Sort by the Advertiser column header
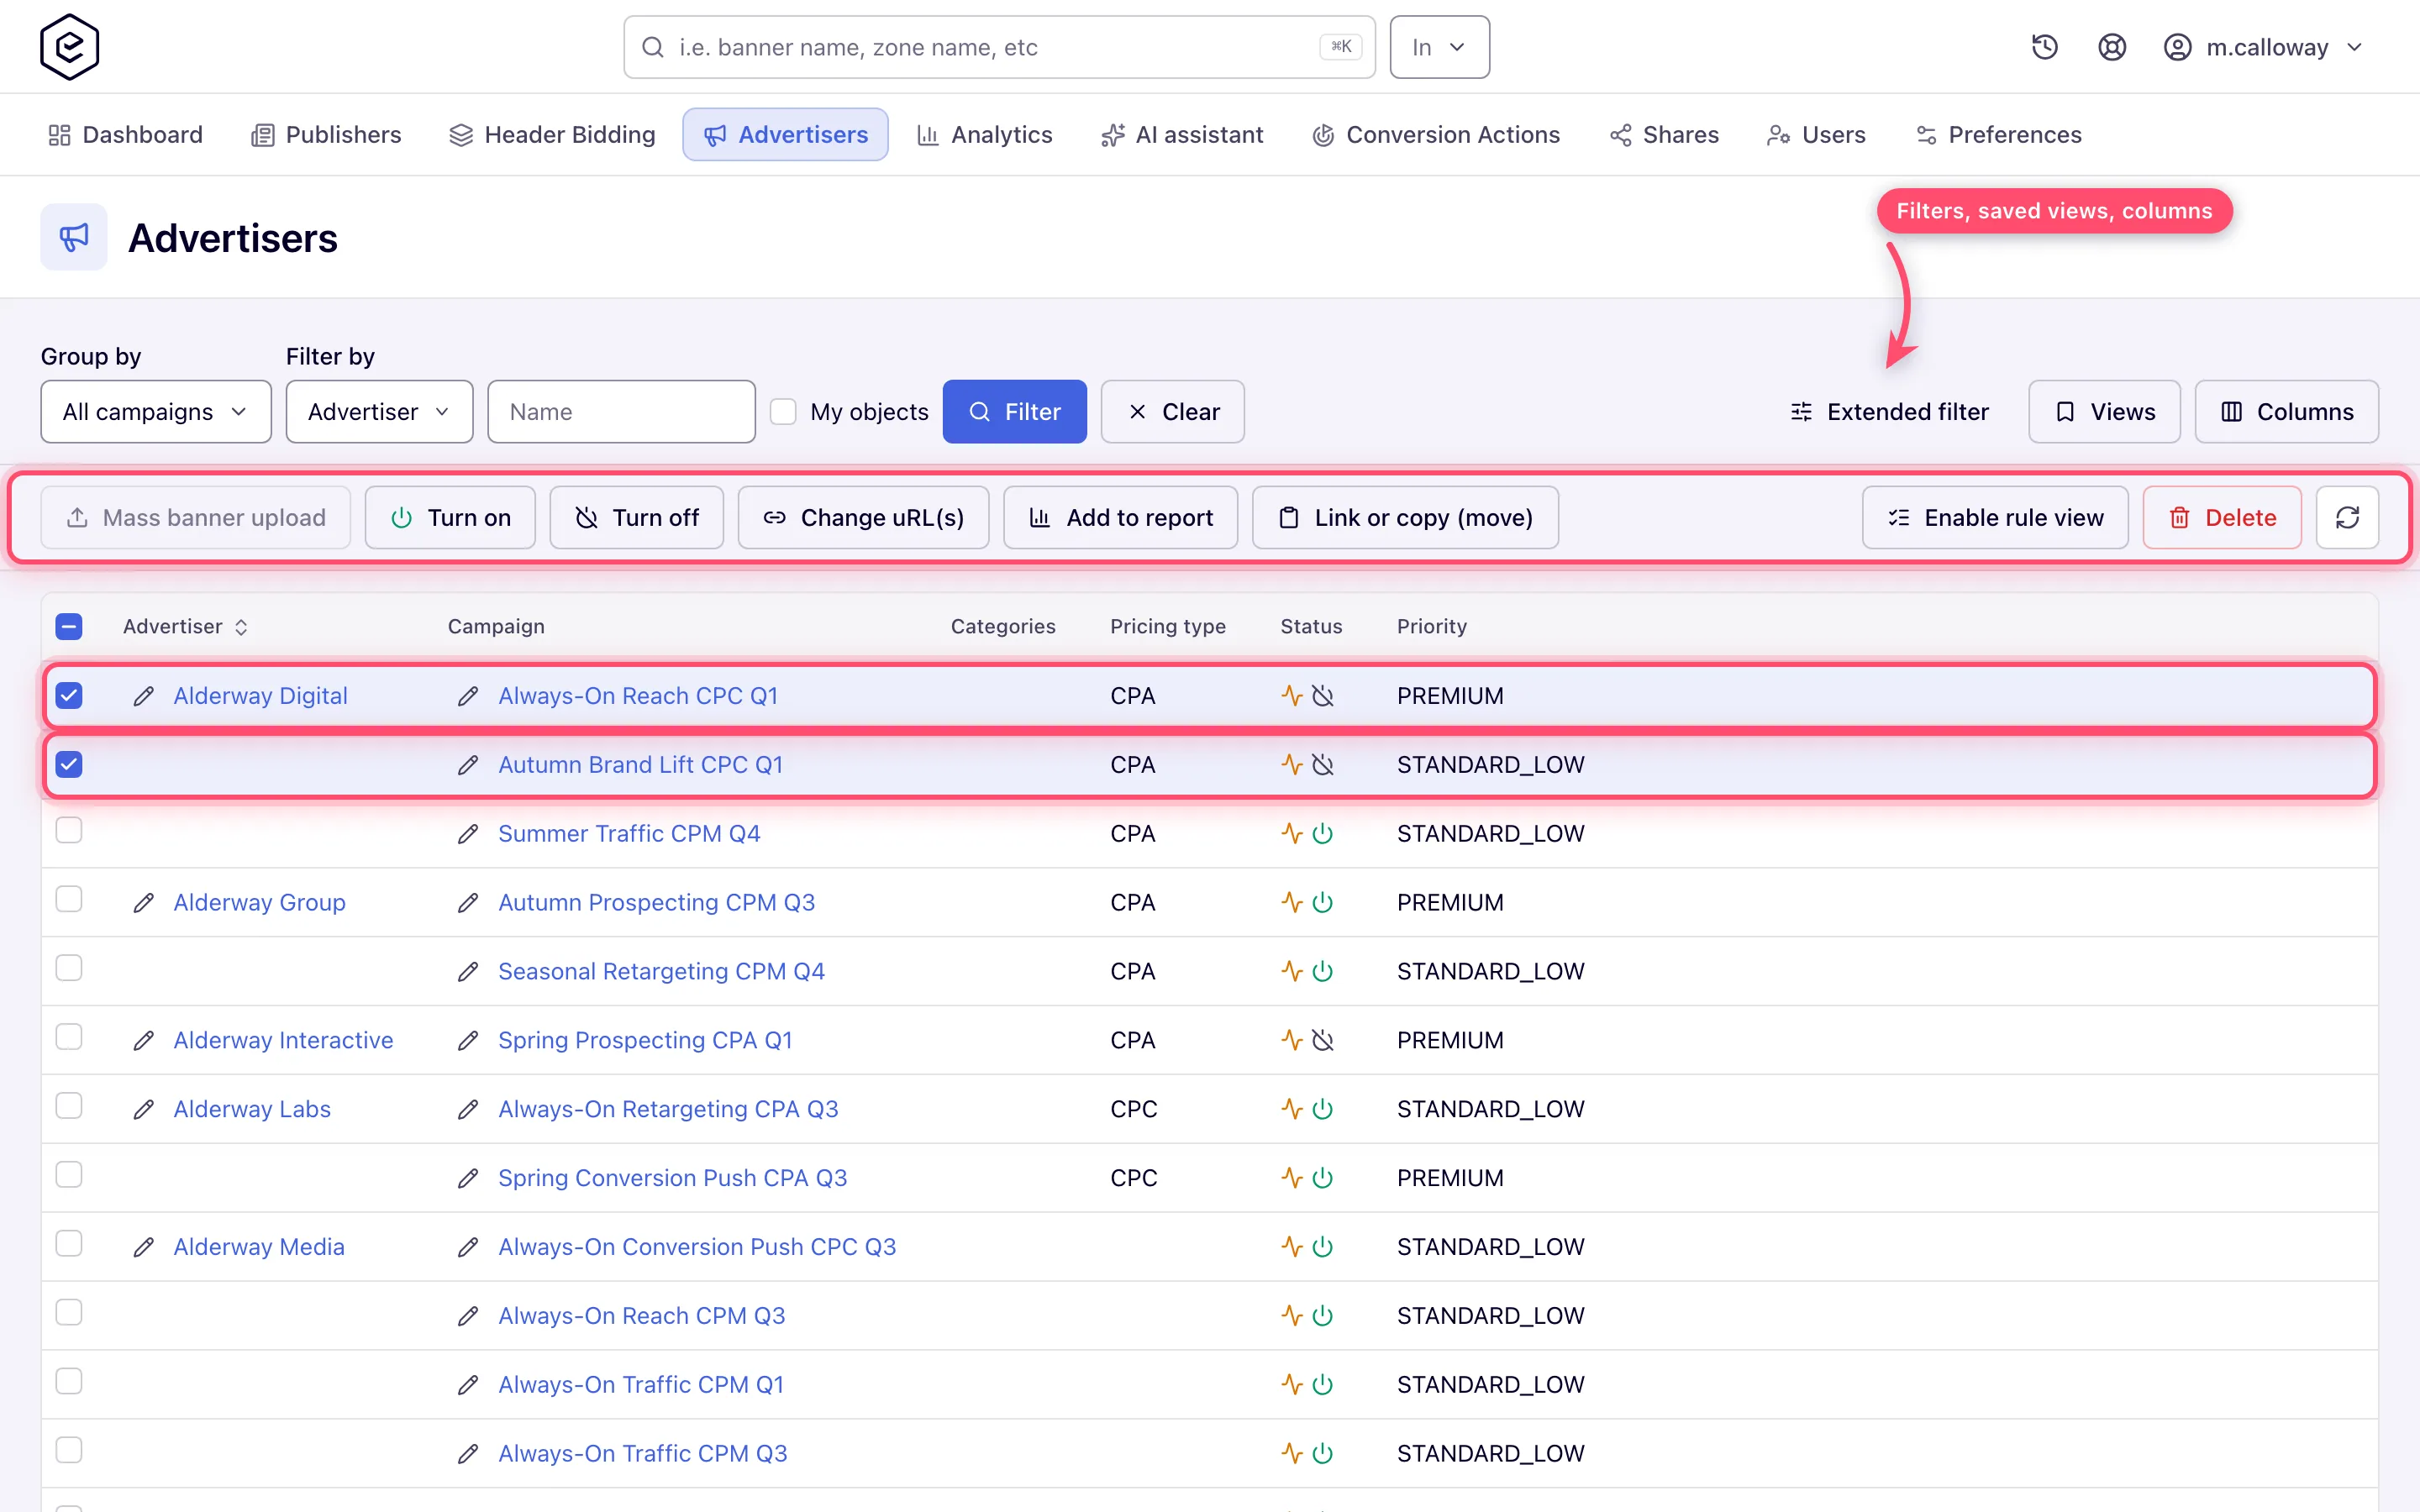The height and width of the screenshot is (1512, 2420). pos(185,627)
